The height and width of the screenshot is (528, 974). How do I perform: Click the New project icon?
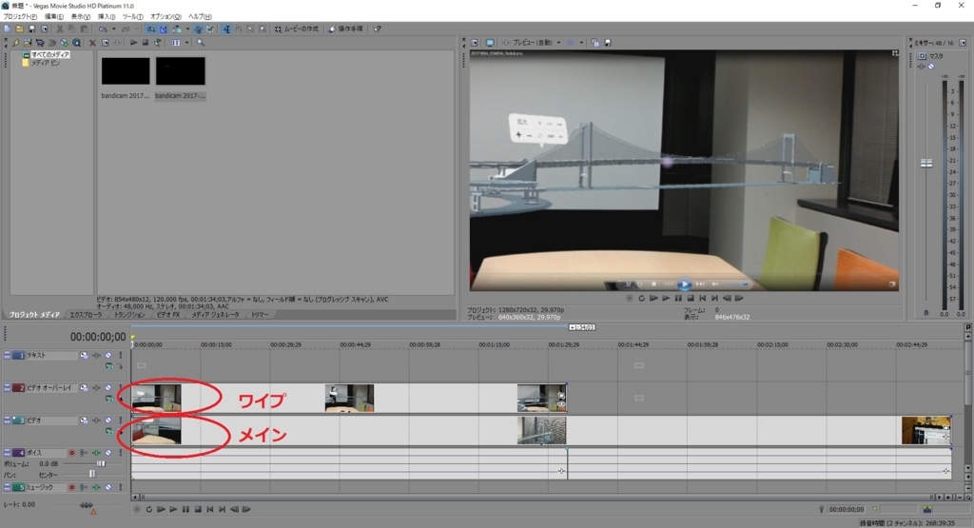pyautogui.click(x=7, y=29)
